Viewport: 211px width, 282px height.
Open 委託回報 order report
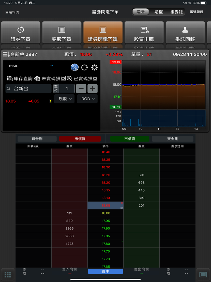(185, 33)
